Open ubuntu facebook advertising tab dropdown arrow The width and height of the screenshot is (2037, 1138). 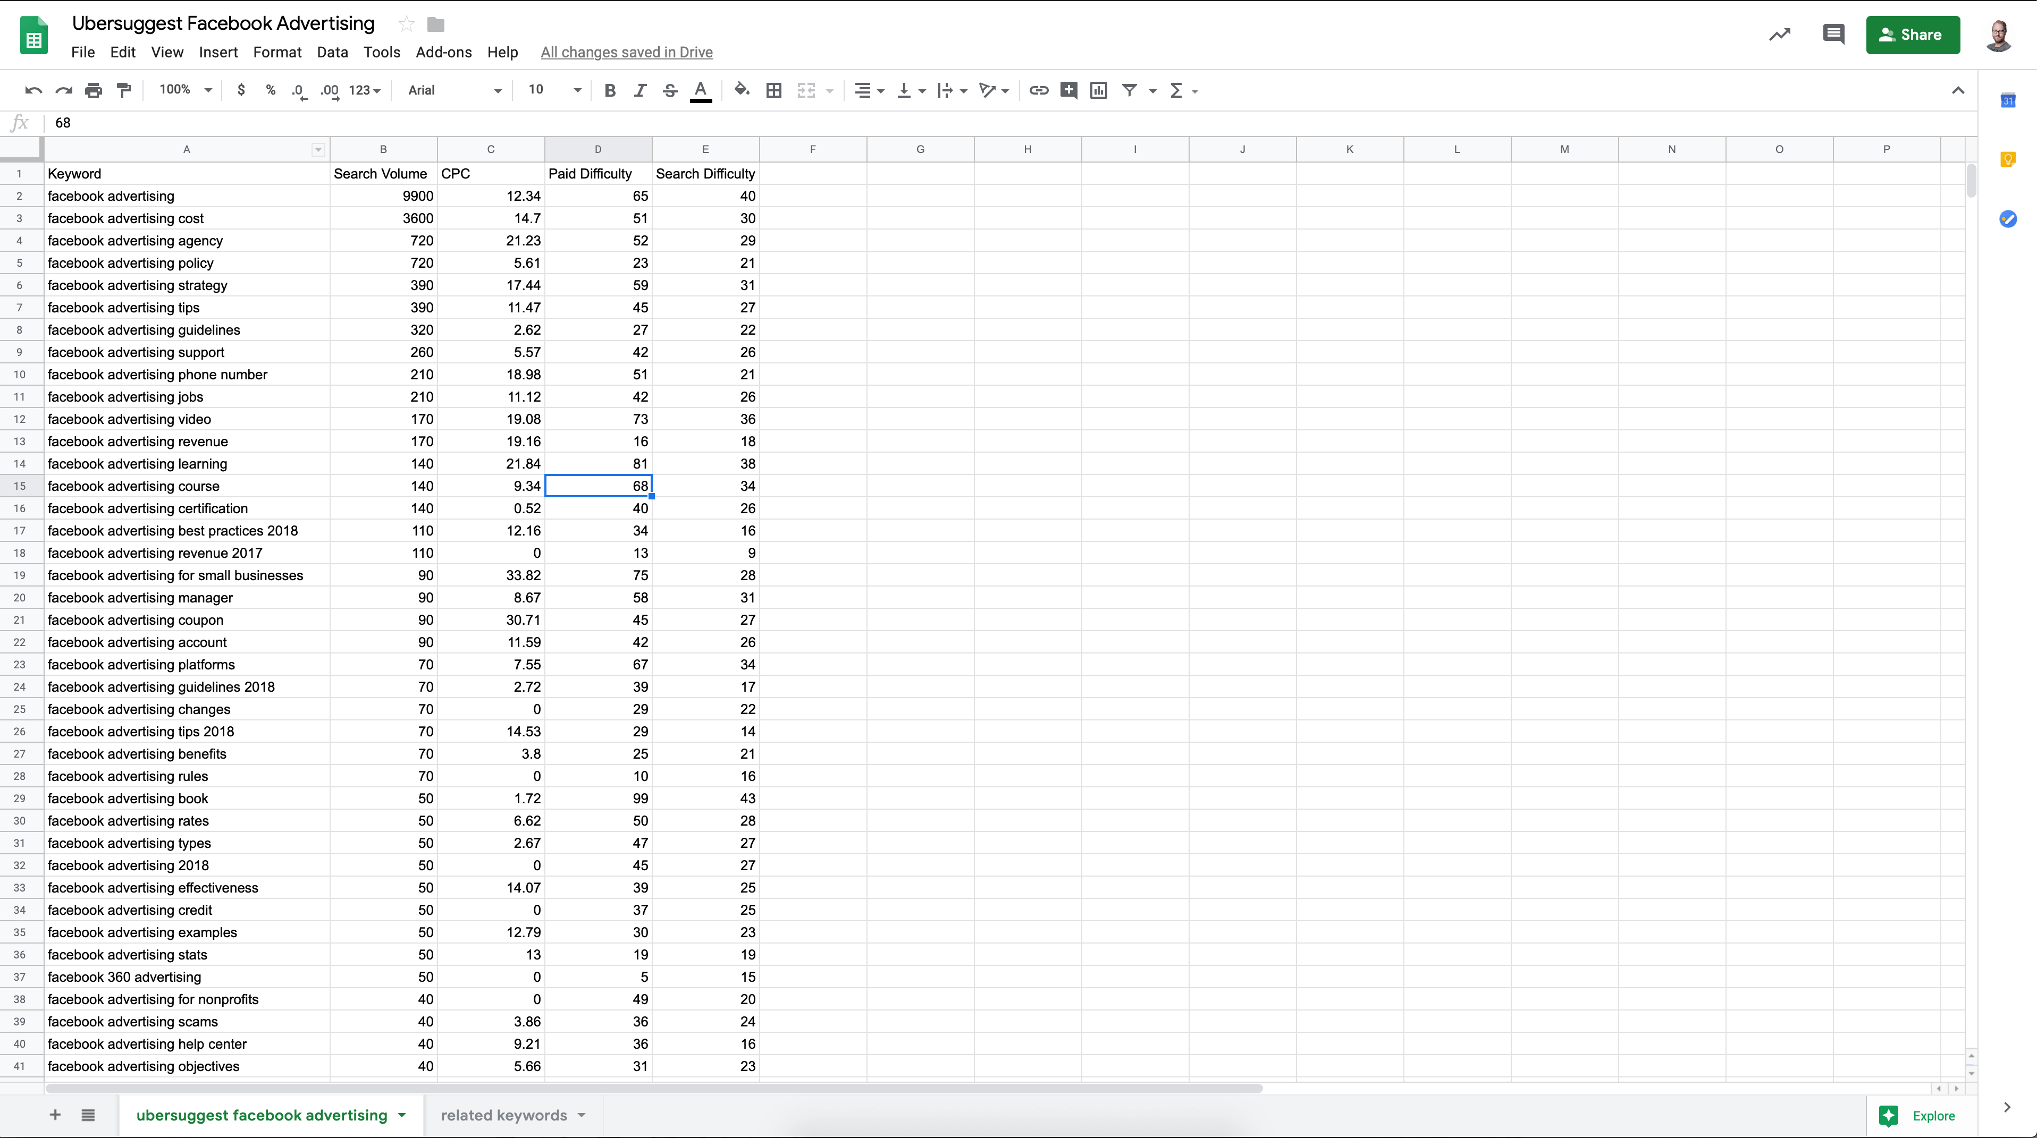point(402,1115)
